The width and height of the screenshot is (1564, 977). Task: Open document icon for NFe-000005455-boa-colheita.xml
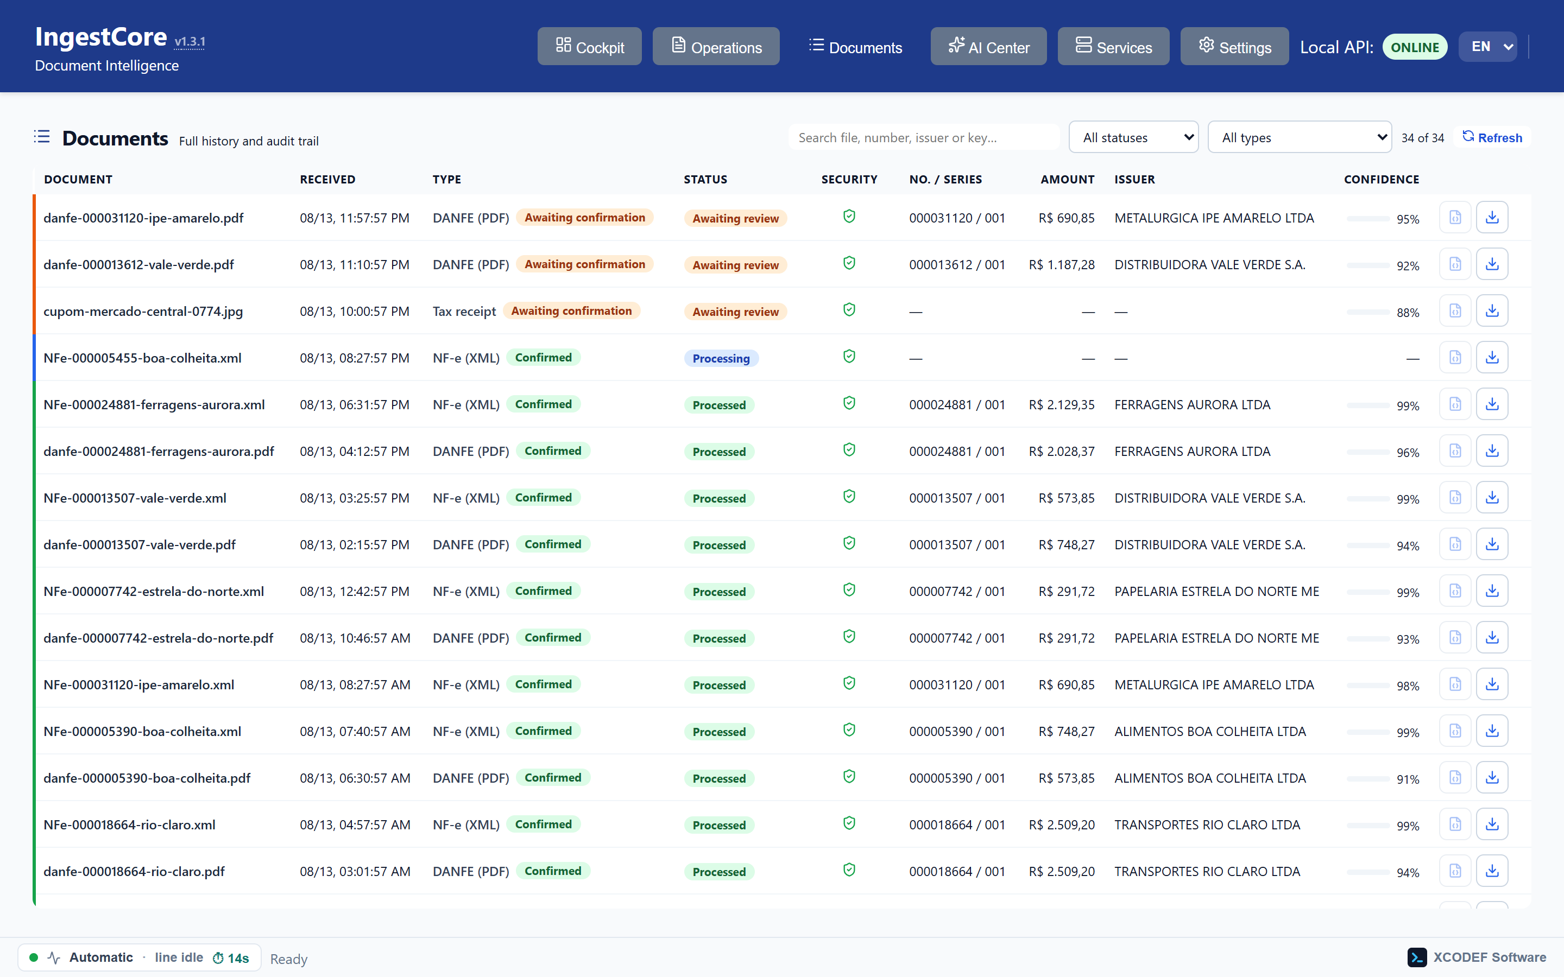tap(1455, 357)
